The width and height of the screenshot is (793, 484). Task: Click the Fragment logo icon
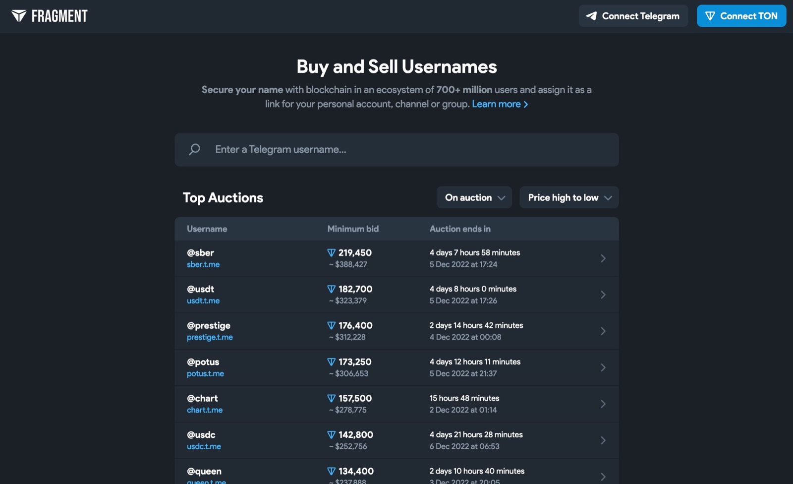pos(19,16)
